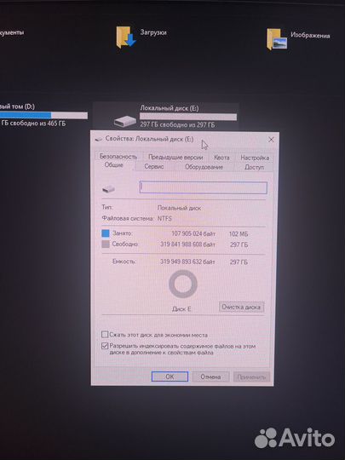345x460 pixels.
Task: Select the Сервис tab
Action: [154, 166]
